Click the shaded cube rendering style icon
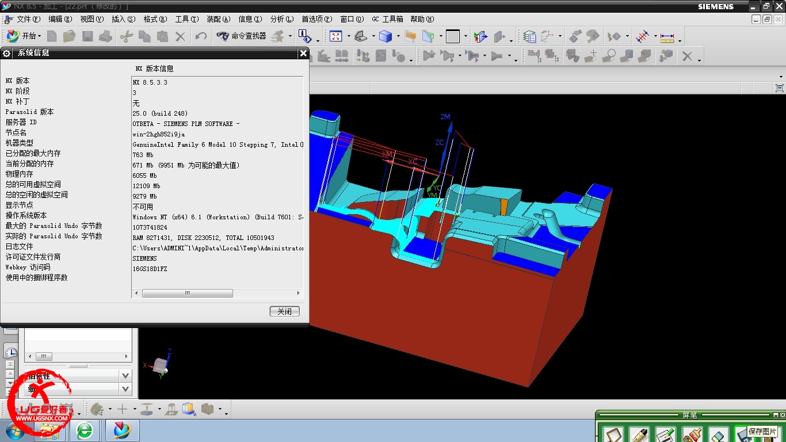786x442 pixels. 386,36
